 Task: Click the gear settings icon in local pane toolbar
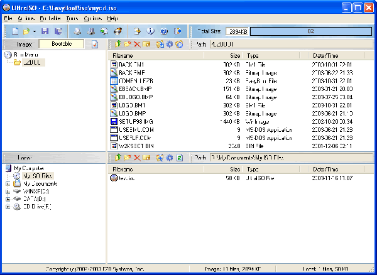170,158
